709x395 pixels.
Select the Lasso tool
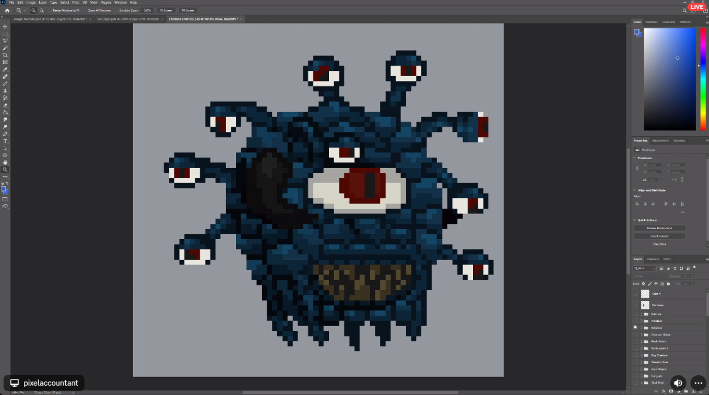[x=5, y=41]
